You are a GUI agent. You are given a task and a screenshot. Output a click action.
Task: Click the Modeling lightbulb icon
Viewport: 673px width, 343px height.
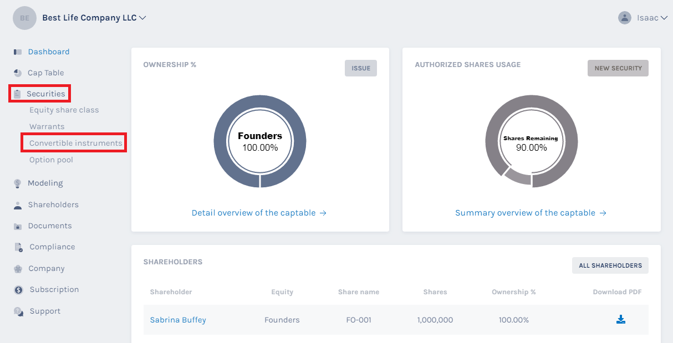pyautogui.click(x=18, y=183)
